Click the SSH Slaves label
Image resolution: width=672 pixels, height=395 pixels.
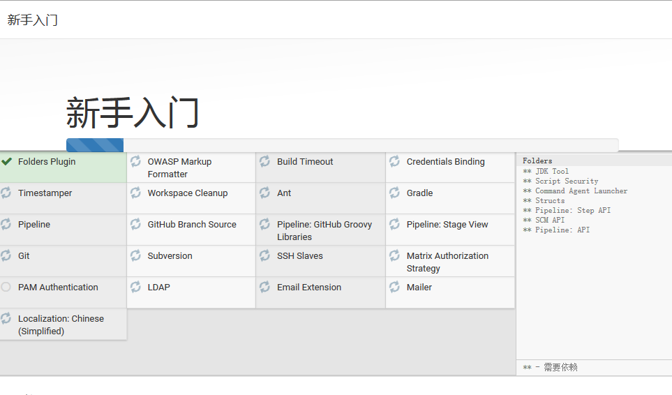299,255
